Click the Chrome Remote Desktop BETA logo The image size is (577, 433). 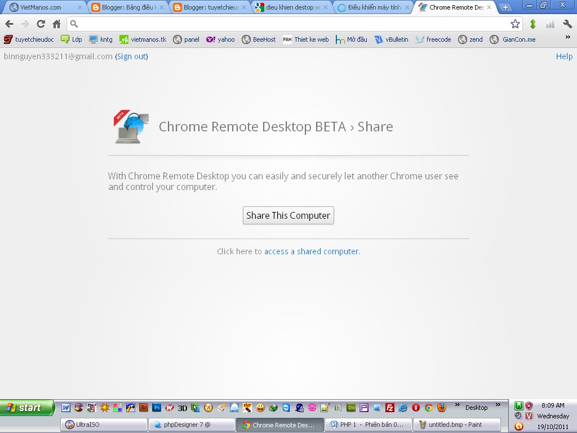pyautogui.click(x=131, y=127)
